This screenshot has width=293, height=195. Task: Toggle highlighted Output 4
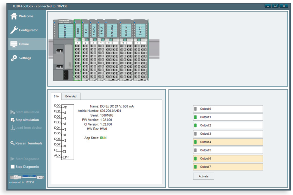(x=228, y=142)
